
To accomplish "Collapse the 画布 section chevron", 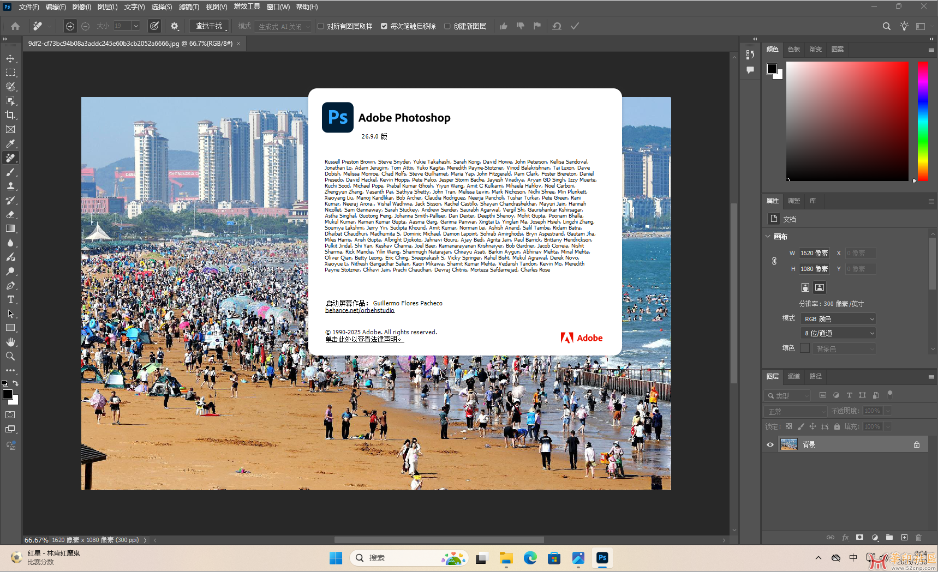I will [768, 237].
